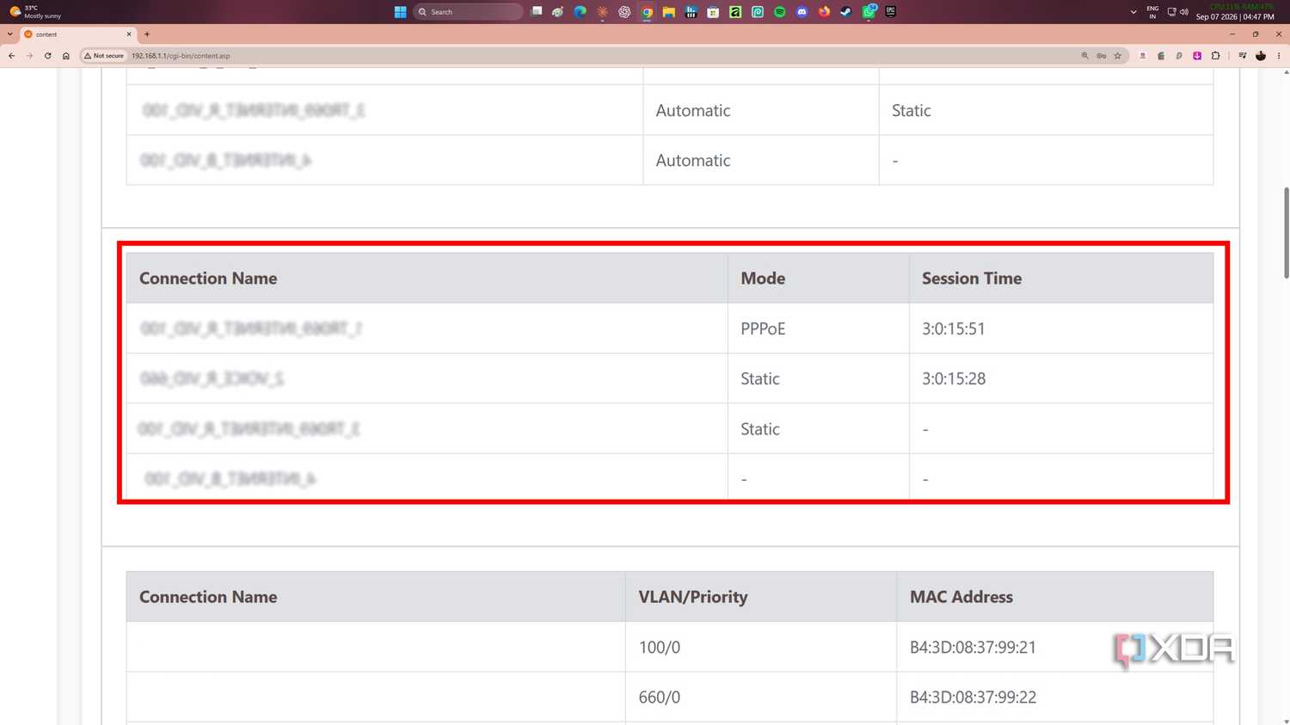Screen dimensions: 1290x725
Task: Click the browser Back arrow
Action: [x=11, y=56]
